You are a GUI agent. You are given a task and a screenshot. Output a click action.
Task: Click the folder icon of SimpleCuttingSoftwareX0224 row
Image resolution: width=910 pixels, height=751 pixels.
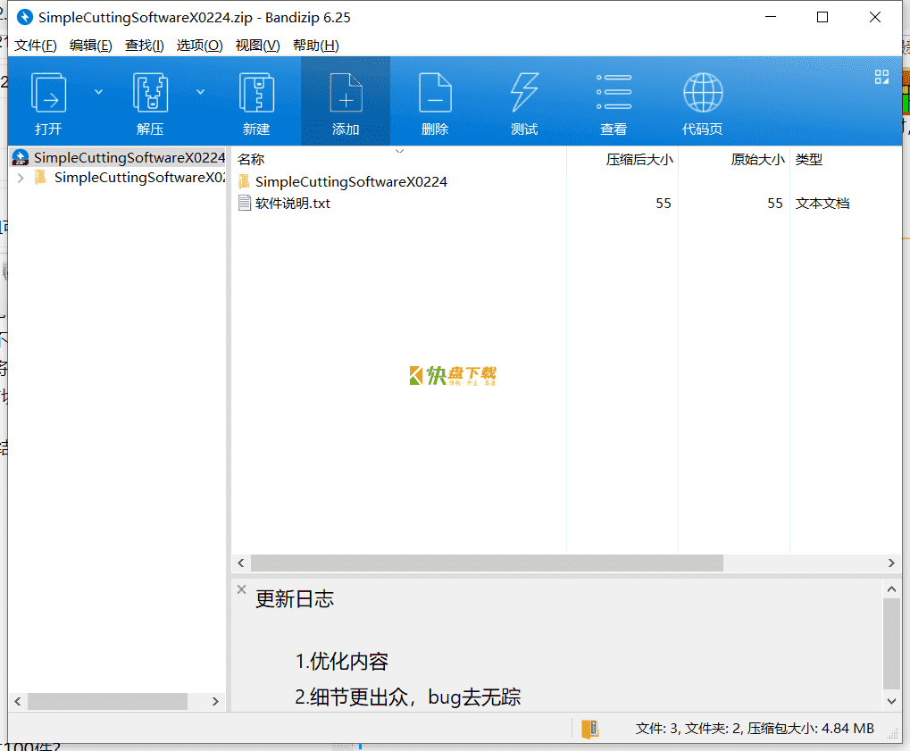click(x=245, y=181)
